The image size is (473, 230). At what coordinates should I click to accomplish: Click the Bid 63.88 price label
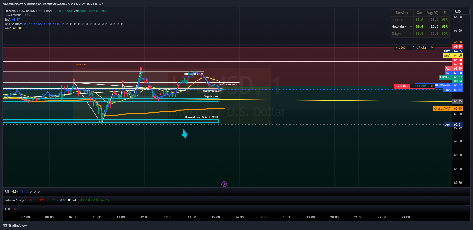[454, 73]
